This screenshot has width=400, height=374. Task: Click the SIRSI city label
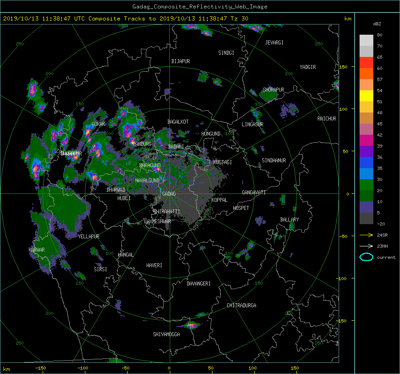tap(100, 269)
